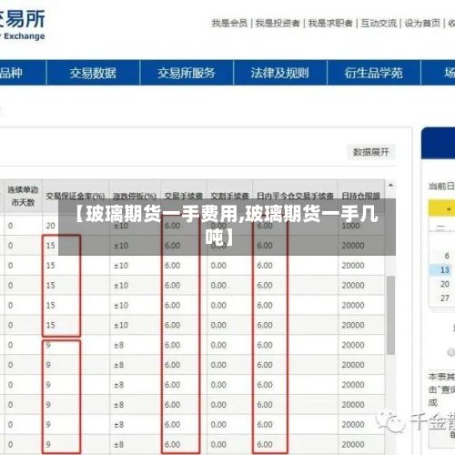Open the 法律及规则 navigation menu
This screenshot has width=455, height=455.
tap(280, 73)
